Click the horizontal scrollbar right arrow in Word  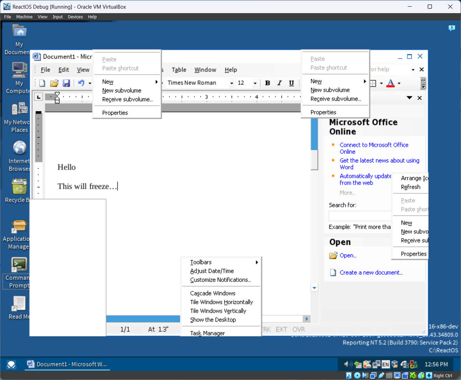pyautogui.click(x=307, y=319)
